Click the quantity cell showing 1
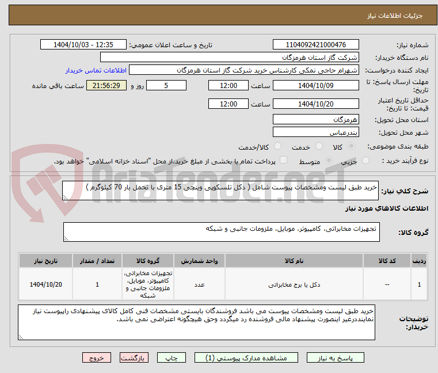Screen dimensions: 438x373 pos(97,284)
